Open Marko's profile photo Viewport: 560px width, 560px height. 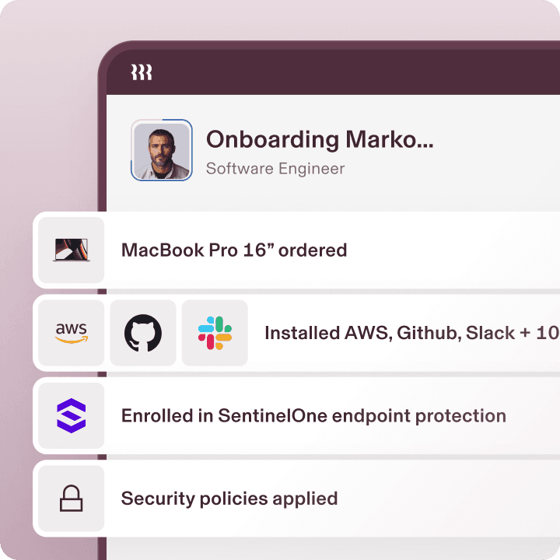(161, 150)
